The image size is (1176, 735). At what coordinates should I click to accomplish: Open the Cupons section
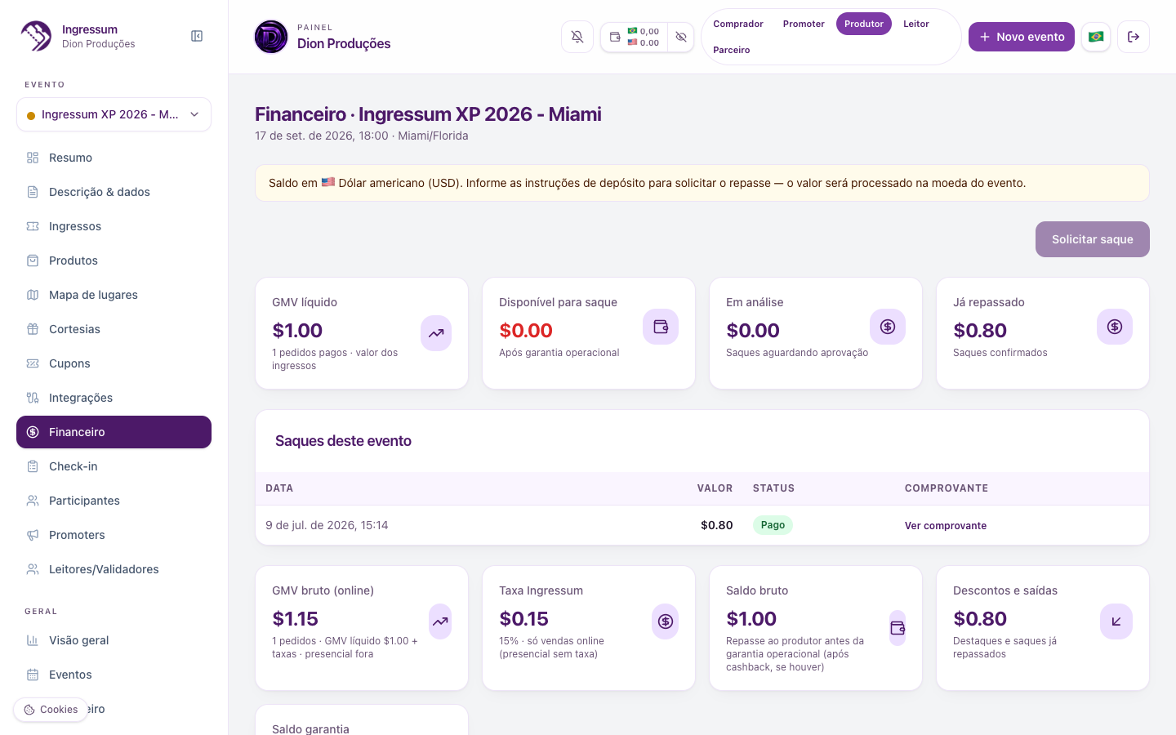(x=114, y=363)
